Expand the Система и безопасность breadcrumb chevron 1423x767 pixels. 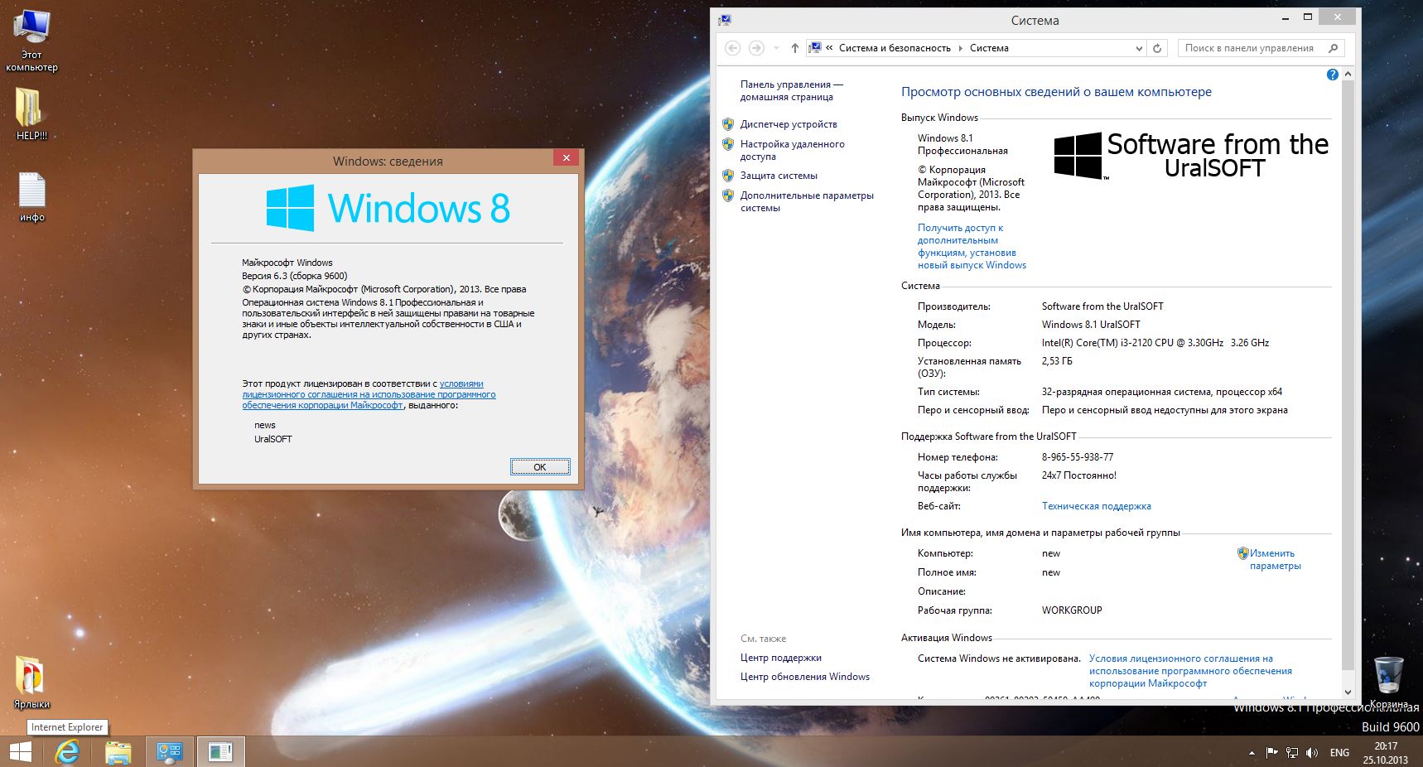click(961, 48)
